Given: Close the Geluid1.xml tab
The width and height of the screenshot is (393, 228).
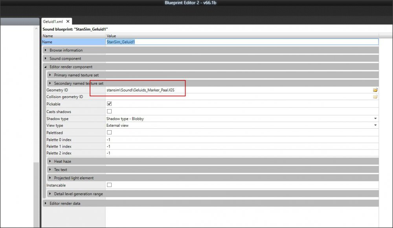Looking at the screenshot, I should coord(68,22).
